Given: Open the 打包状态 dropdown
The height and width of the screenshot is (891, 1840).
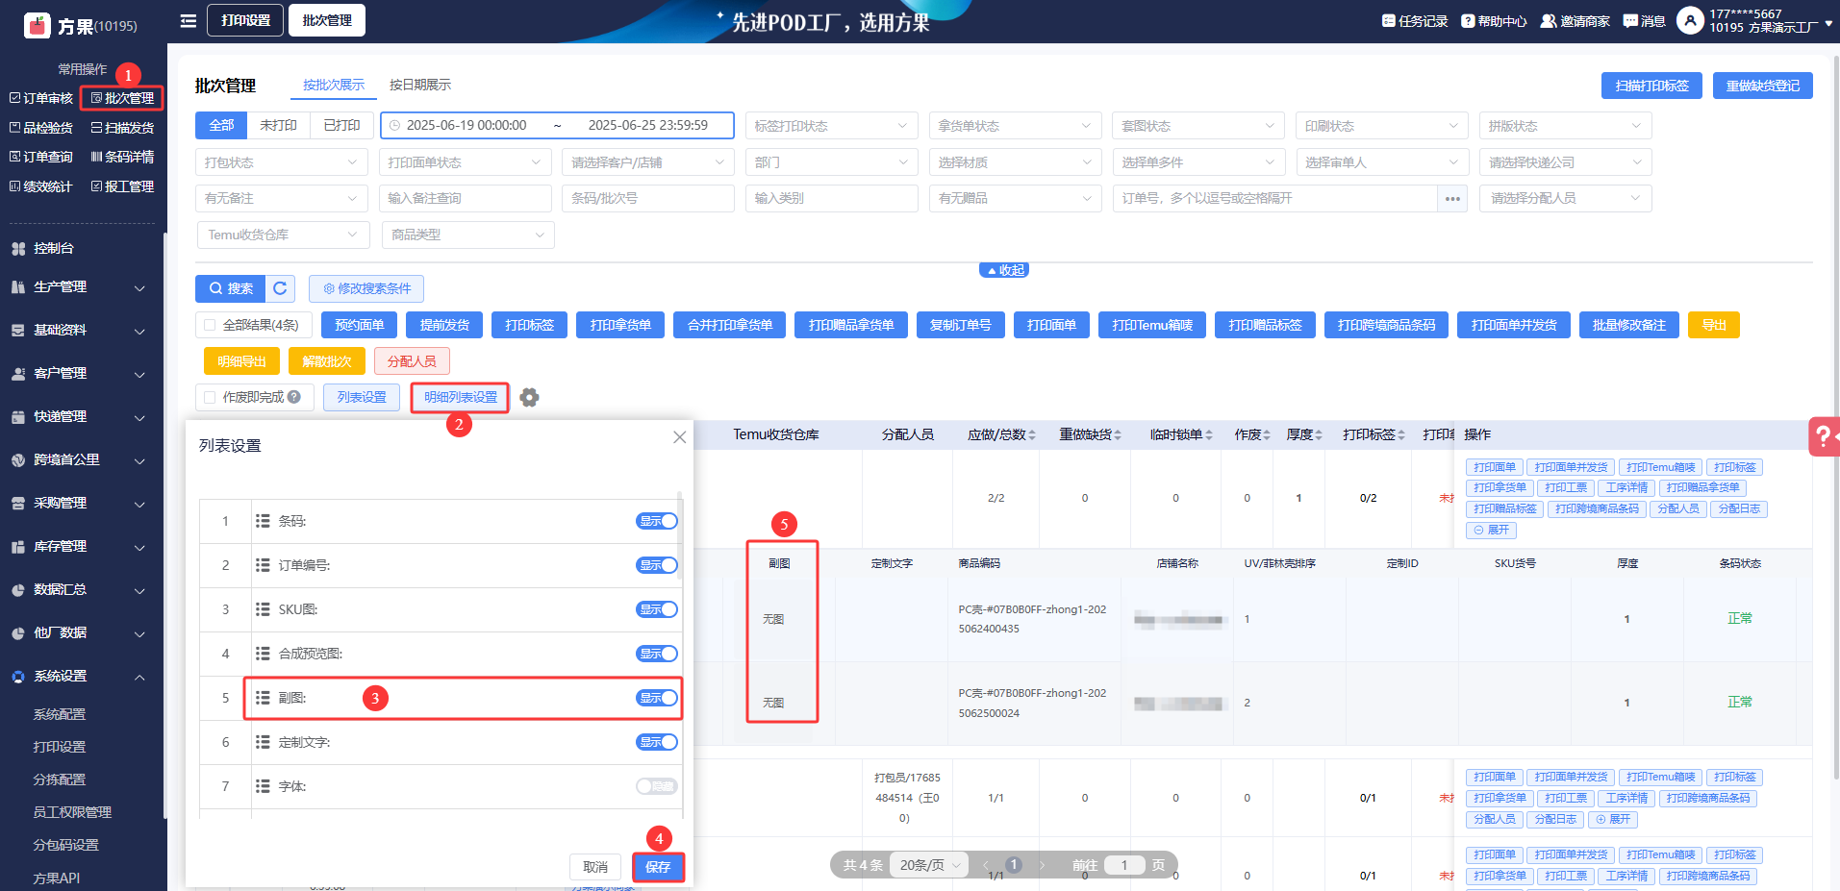Looking at the screenshot, I should click(281, 162).
